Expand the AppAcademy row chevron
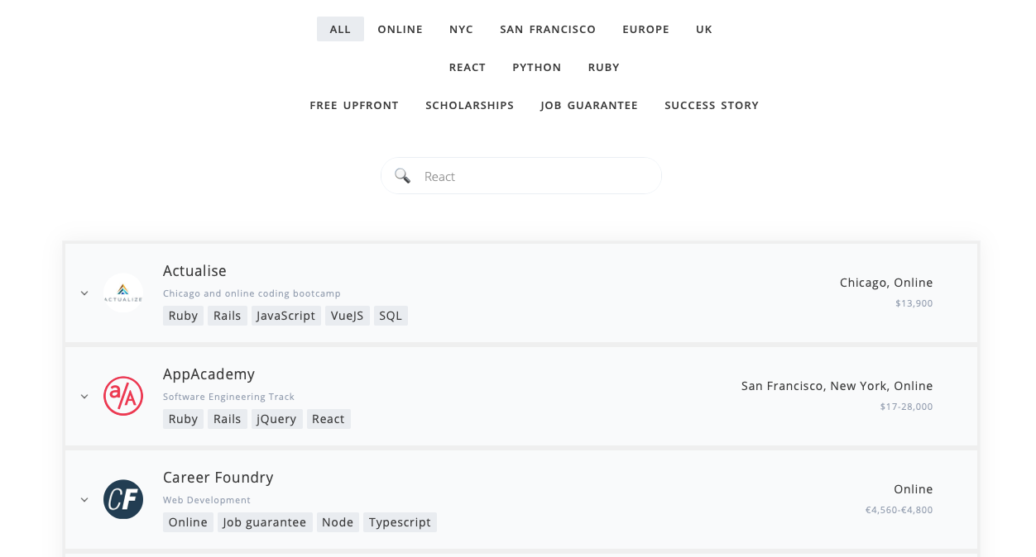 tap(84, 397)
